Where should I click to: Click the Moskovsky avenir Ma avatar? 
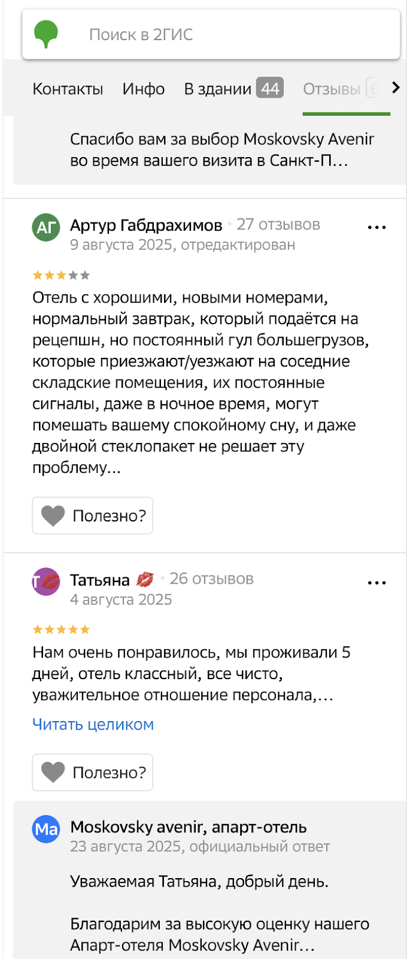tap(46, 829)
